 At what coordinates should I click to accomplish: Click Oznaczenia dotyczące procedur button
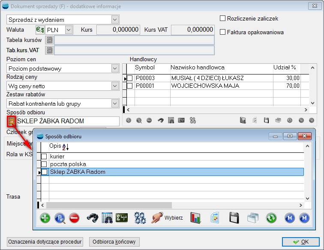point(45,242)
